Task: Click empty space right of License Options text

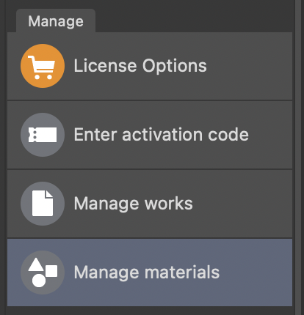Action: (250, 66)
